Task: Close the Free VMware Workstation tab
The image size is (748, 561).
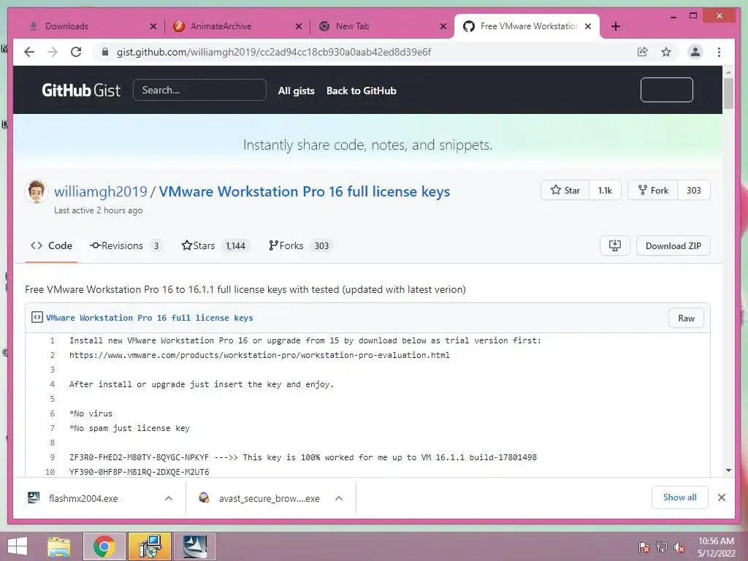Action: (588, 26)
